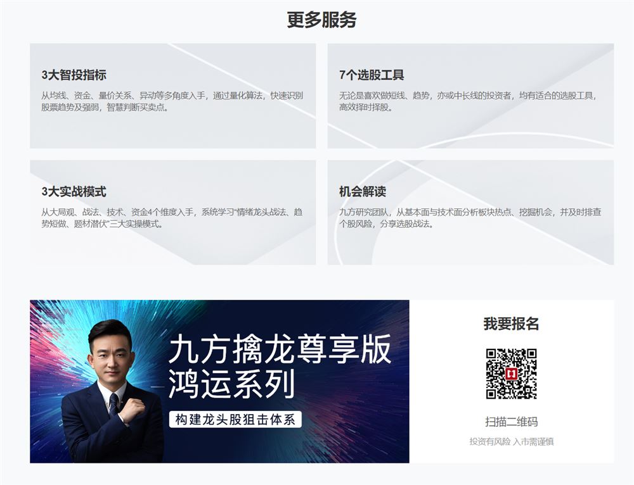This screenshot has width=634, height=485.
Task: Click the 扫描二维码 caption
Action: pos(512,422)
